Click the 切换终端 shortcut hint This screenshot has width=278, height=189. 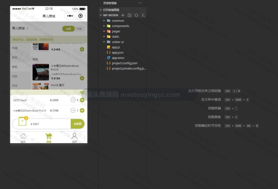point(214,108)
